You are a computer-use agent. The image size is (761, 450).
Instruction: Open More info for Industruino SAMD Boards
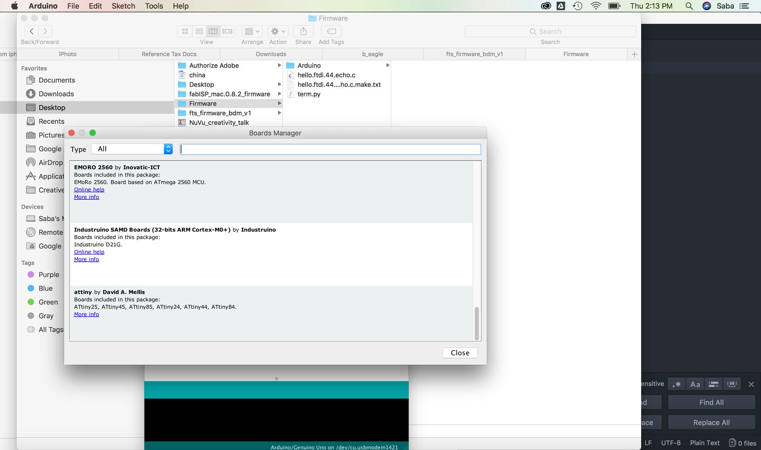[x=86, y=259]
